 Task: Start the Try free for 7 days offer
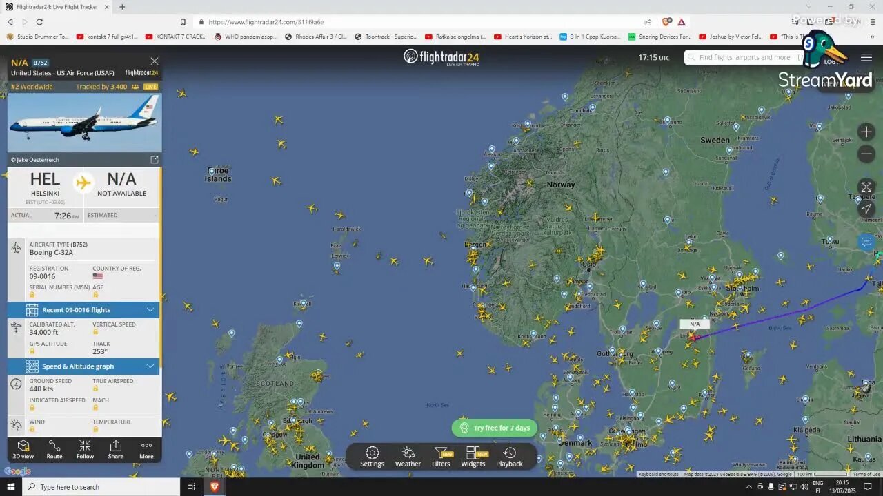[495, 428]
